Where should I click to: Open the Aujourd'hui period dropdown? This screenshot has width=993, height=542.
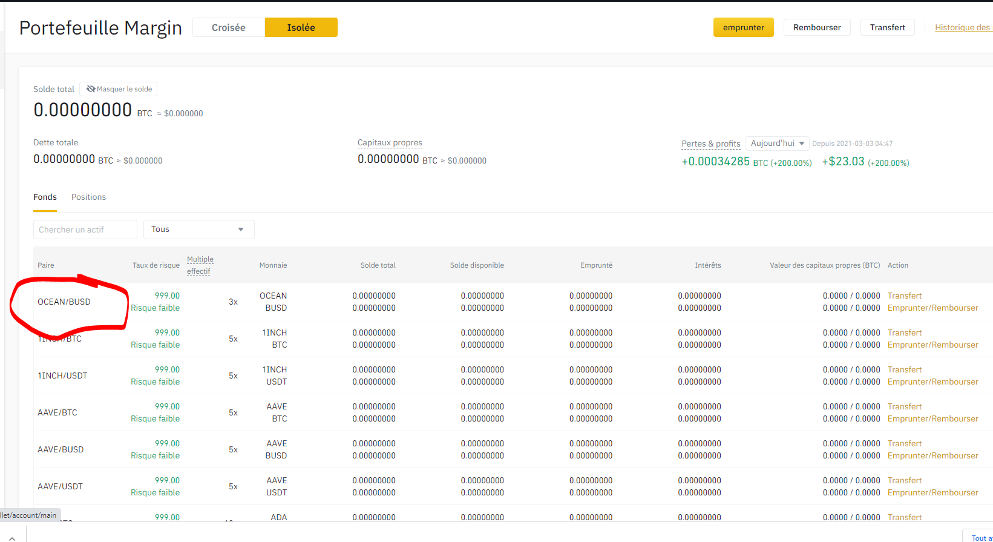[x=778, y=144]
